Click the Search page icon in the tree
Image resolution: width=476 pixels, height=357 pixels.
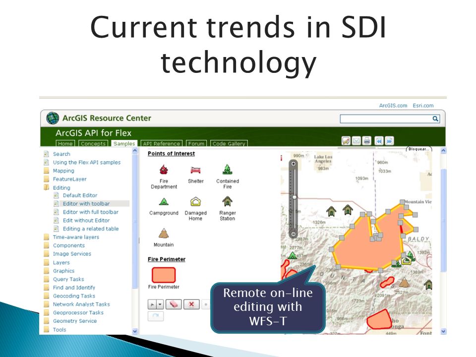coord(46,154)
